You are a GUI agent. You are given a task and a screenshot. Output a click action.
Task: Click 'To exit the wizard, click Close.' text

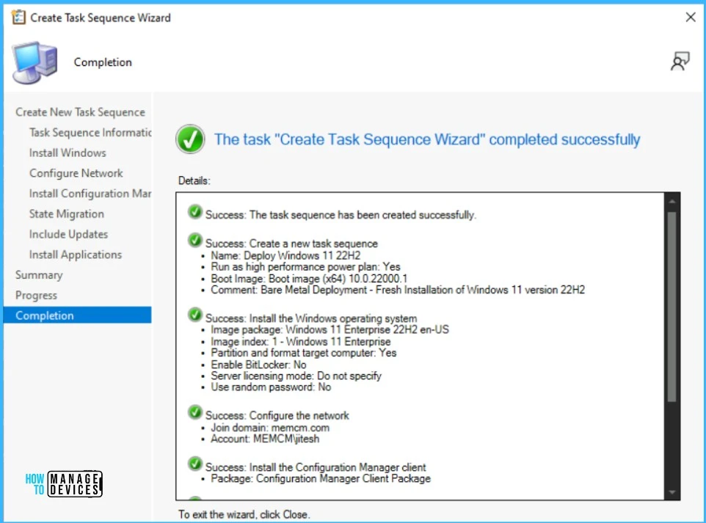pos(244,514)
